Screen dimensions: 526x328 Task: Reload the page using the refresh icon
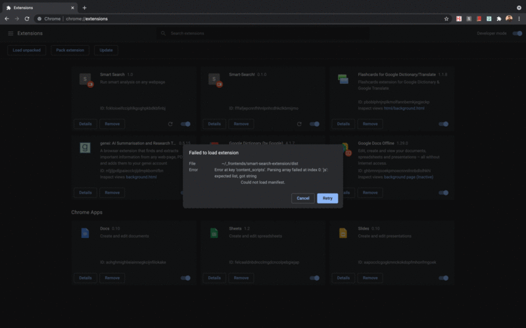[x=27, y=19]
